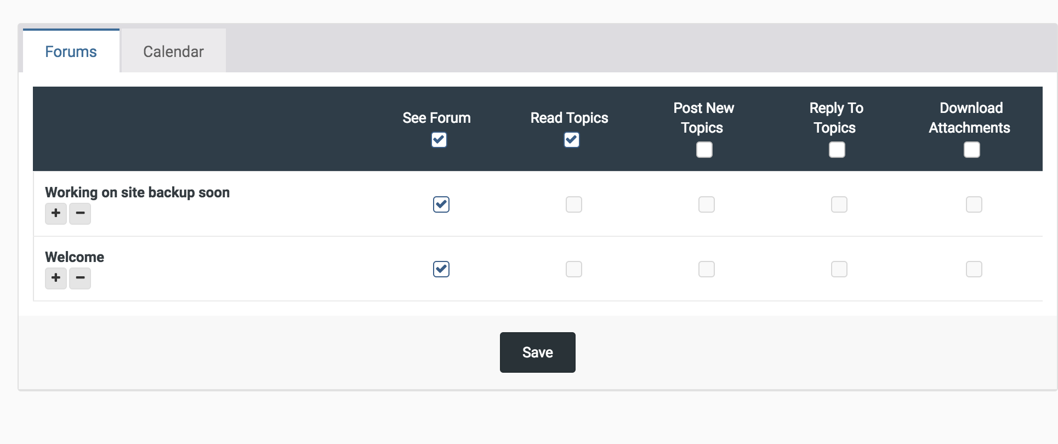Check Reply To Topics for Working on site backup soon
Image resolution: width=1058 pixels, height=444 pixels.
tap(839, 204)
